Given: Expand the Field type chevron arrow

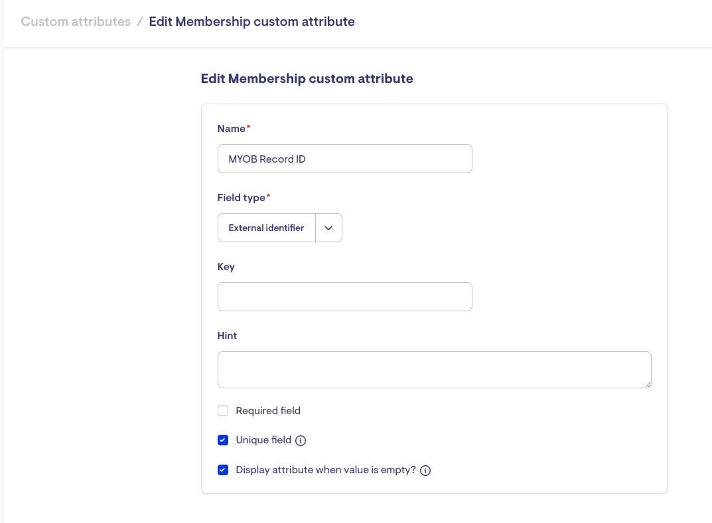Looking at the screenshot, I should [328, 228].
